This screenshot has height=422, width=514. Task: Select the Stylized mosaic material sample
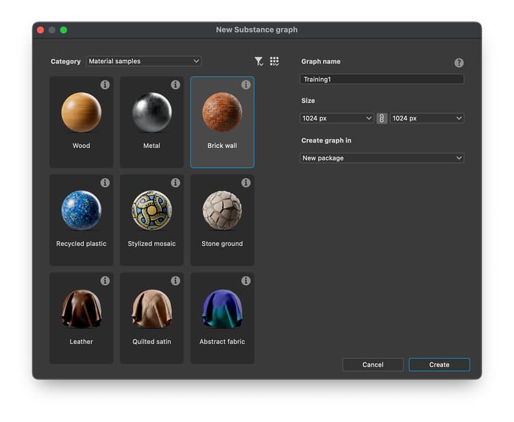151,220
